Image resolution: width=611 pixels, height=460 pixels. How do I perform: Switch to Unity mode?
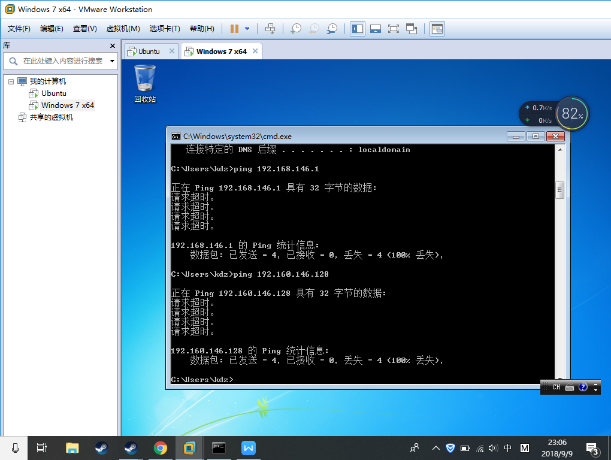[412, 29]
